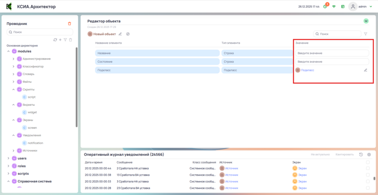Toggle the select-all checkbox in journal header
This screenshot has height=195, width=378.
(368, 162)
